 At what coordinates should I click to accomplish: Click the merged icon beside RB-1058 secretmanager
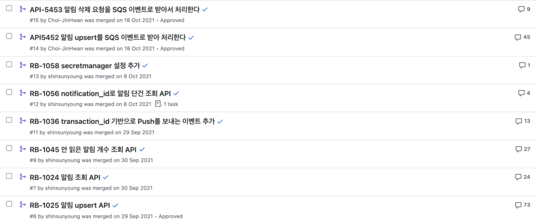23,65
